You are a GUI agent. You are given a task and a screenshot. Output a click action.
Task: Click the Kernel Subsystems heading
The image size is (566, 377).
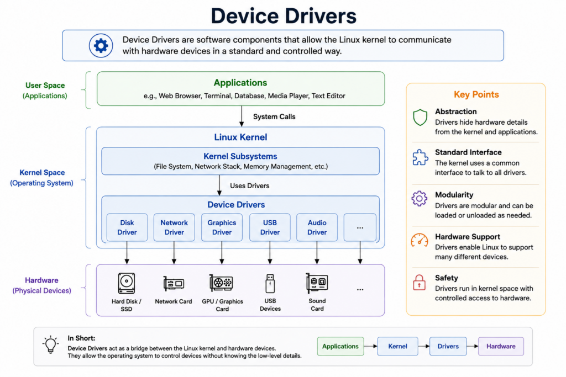tap(240, 156)
